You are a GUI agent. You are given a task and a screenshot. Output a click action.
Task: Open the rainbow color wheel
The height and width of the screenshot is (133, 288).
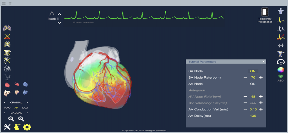coord(281,70)
